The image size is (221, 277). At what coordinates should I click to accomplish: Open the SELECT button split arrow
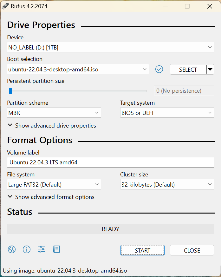tap(210, 69)
